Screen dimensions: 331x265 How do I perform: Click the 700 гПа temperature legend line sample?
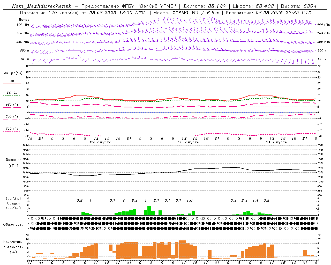[11, 120]
